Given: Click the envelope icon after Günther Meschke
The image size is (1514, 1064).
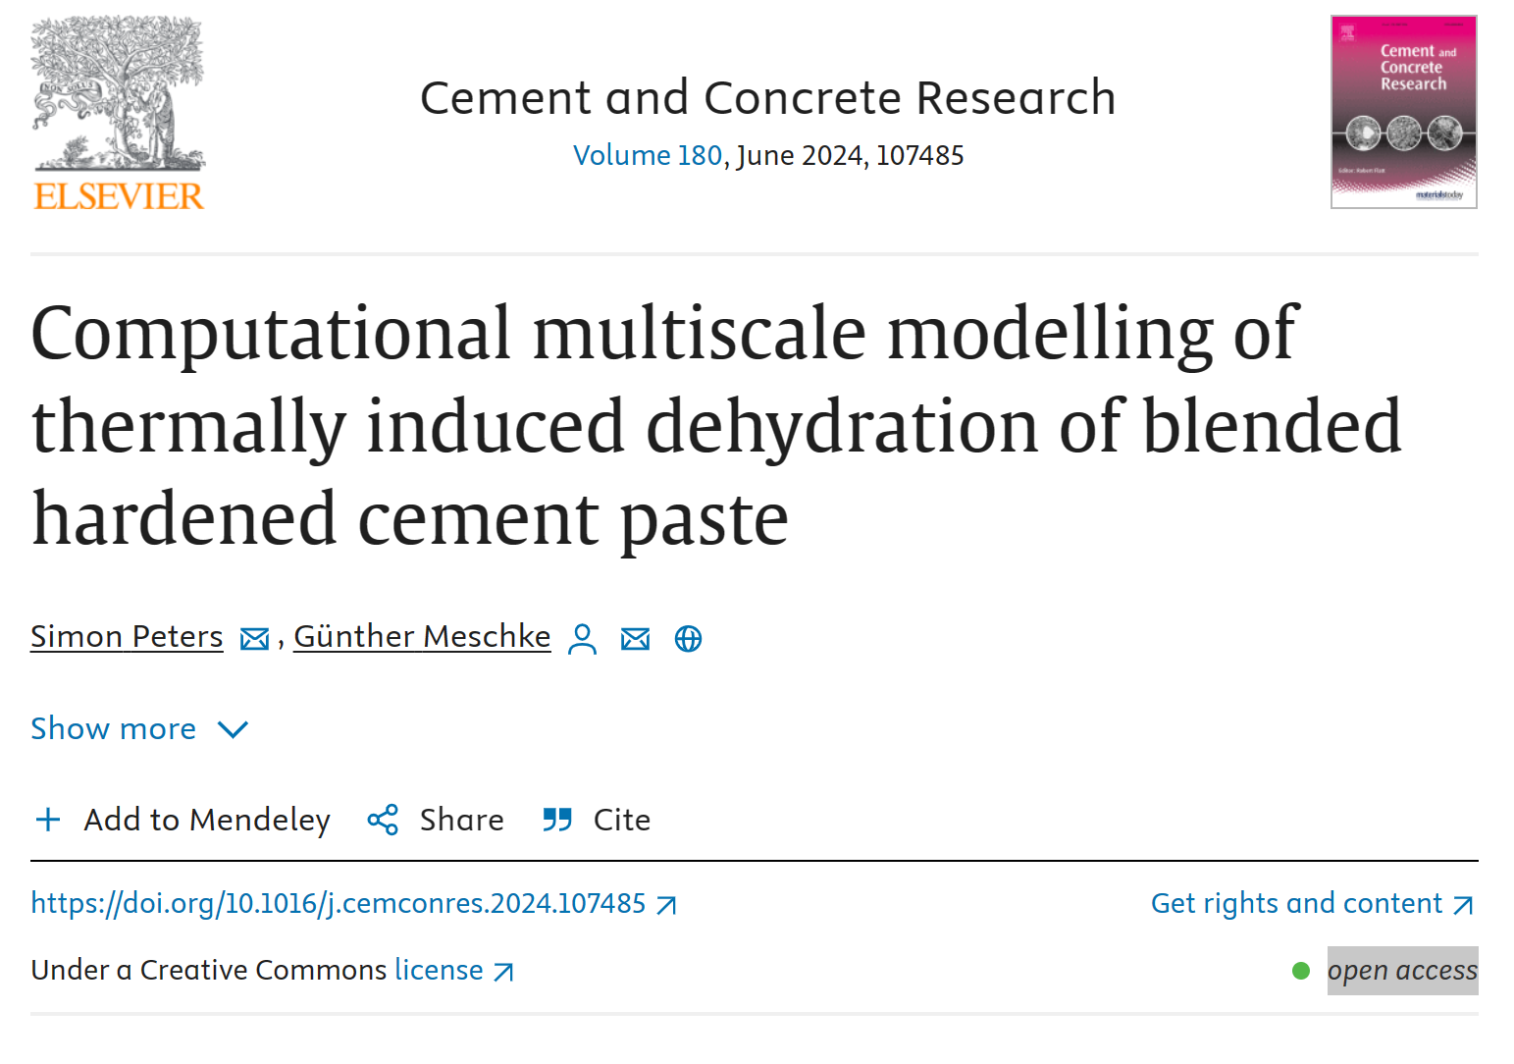Looking at the screenshot, I should (x=636, y=639).
